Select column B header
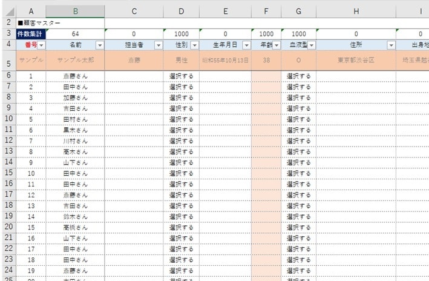 pos(75,12)
